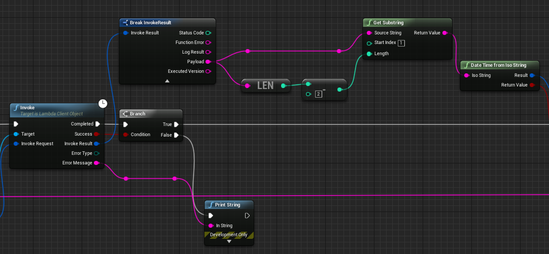Click the Log Result output pin
This screenshot has height=254, width=549.
click(x=208, y=52)
